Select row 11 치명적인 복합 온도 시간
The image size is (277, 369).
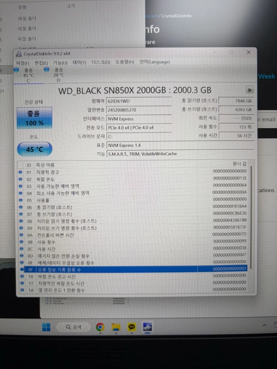tap(133, 283)
